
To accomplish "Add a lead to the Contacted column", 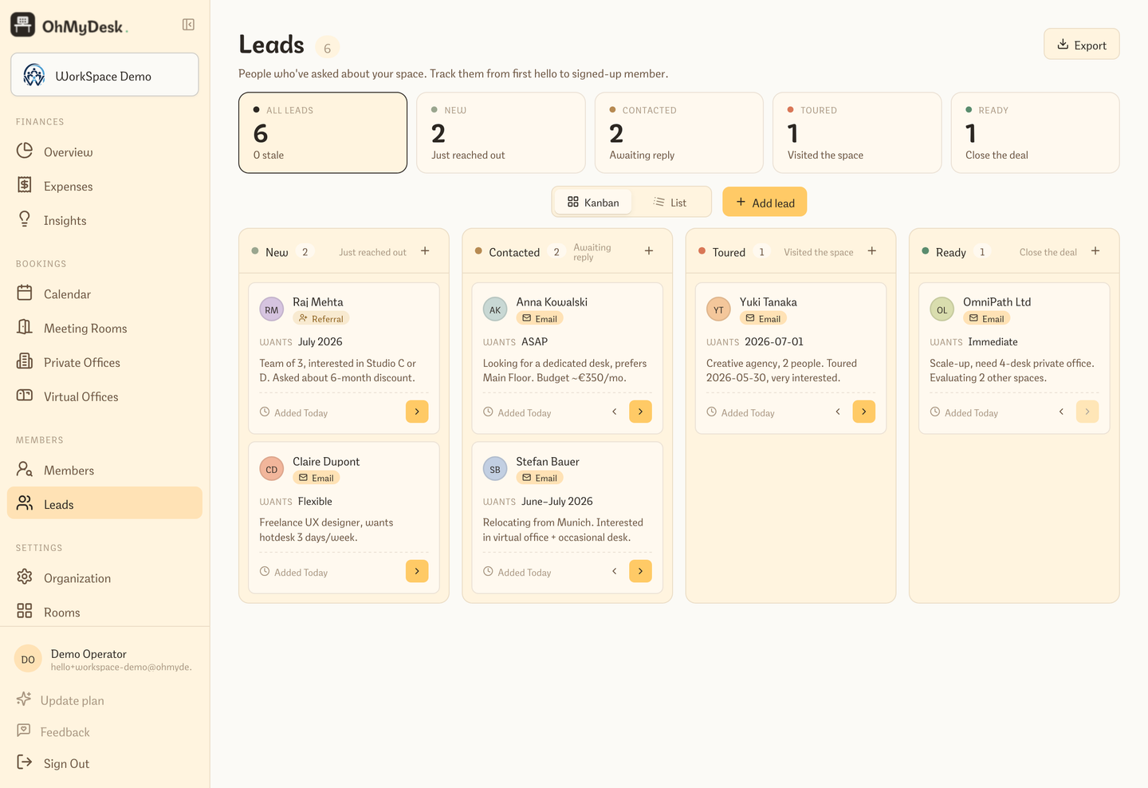I will tap(649, 251).
